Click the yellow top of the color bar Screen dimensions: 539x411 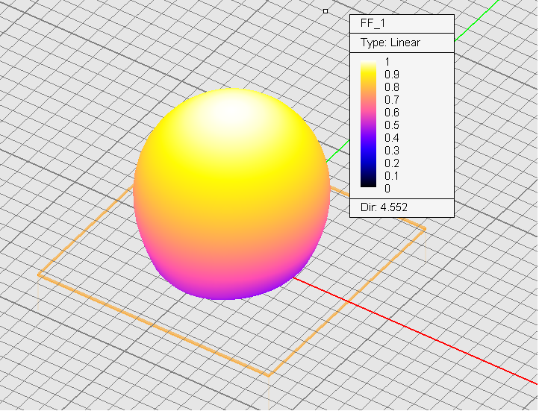pos(369,67)
